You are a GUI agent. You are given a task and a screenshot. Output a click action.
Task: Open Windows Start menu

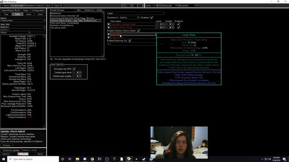[4, 159]
